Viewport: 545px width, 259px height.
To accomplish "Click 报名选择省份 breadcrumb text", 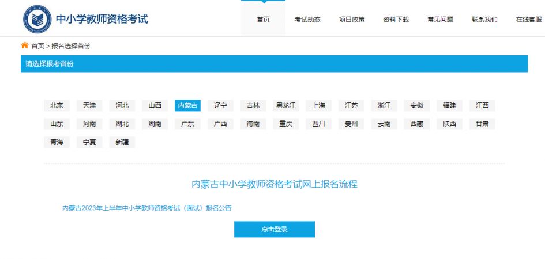I will 71,46.
